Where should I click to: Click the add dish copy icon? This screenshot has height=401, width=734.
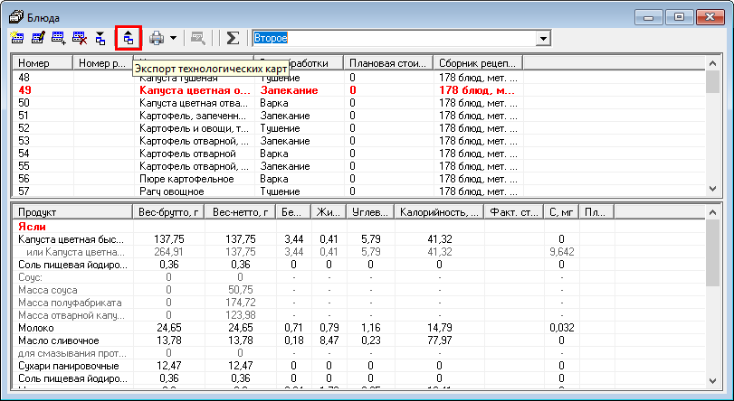60,39
